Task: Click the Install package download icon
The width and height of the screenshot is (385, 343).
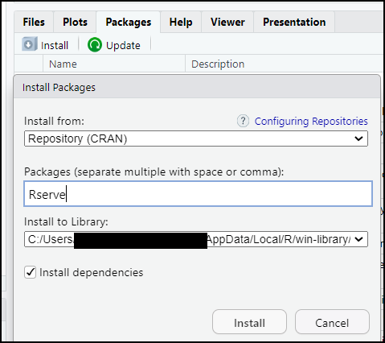Action: click(x=30, y=44)
